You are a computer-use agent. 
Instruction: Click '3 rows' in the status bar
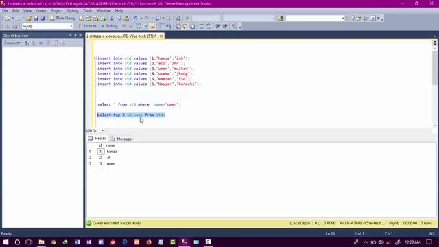click(426, 223)
